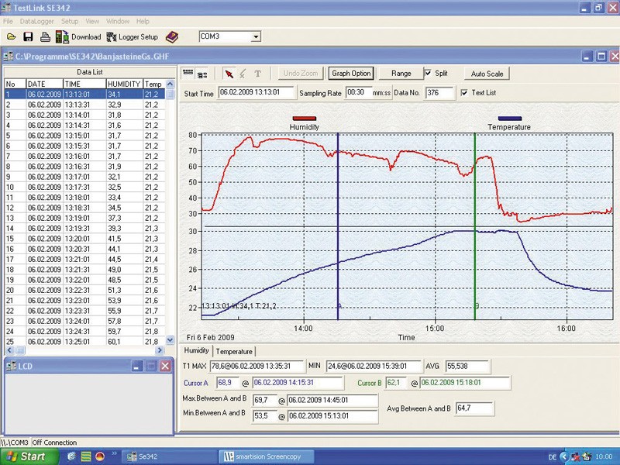Viewport: 620px width, 465px height.
Task: Switch to list view icon in graph toolbar
Action: [202, 74]
